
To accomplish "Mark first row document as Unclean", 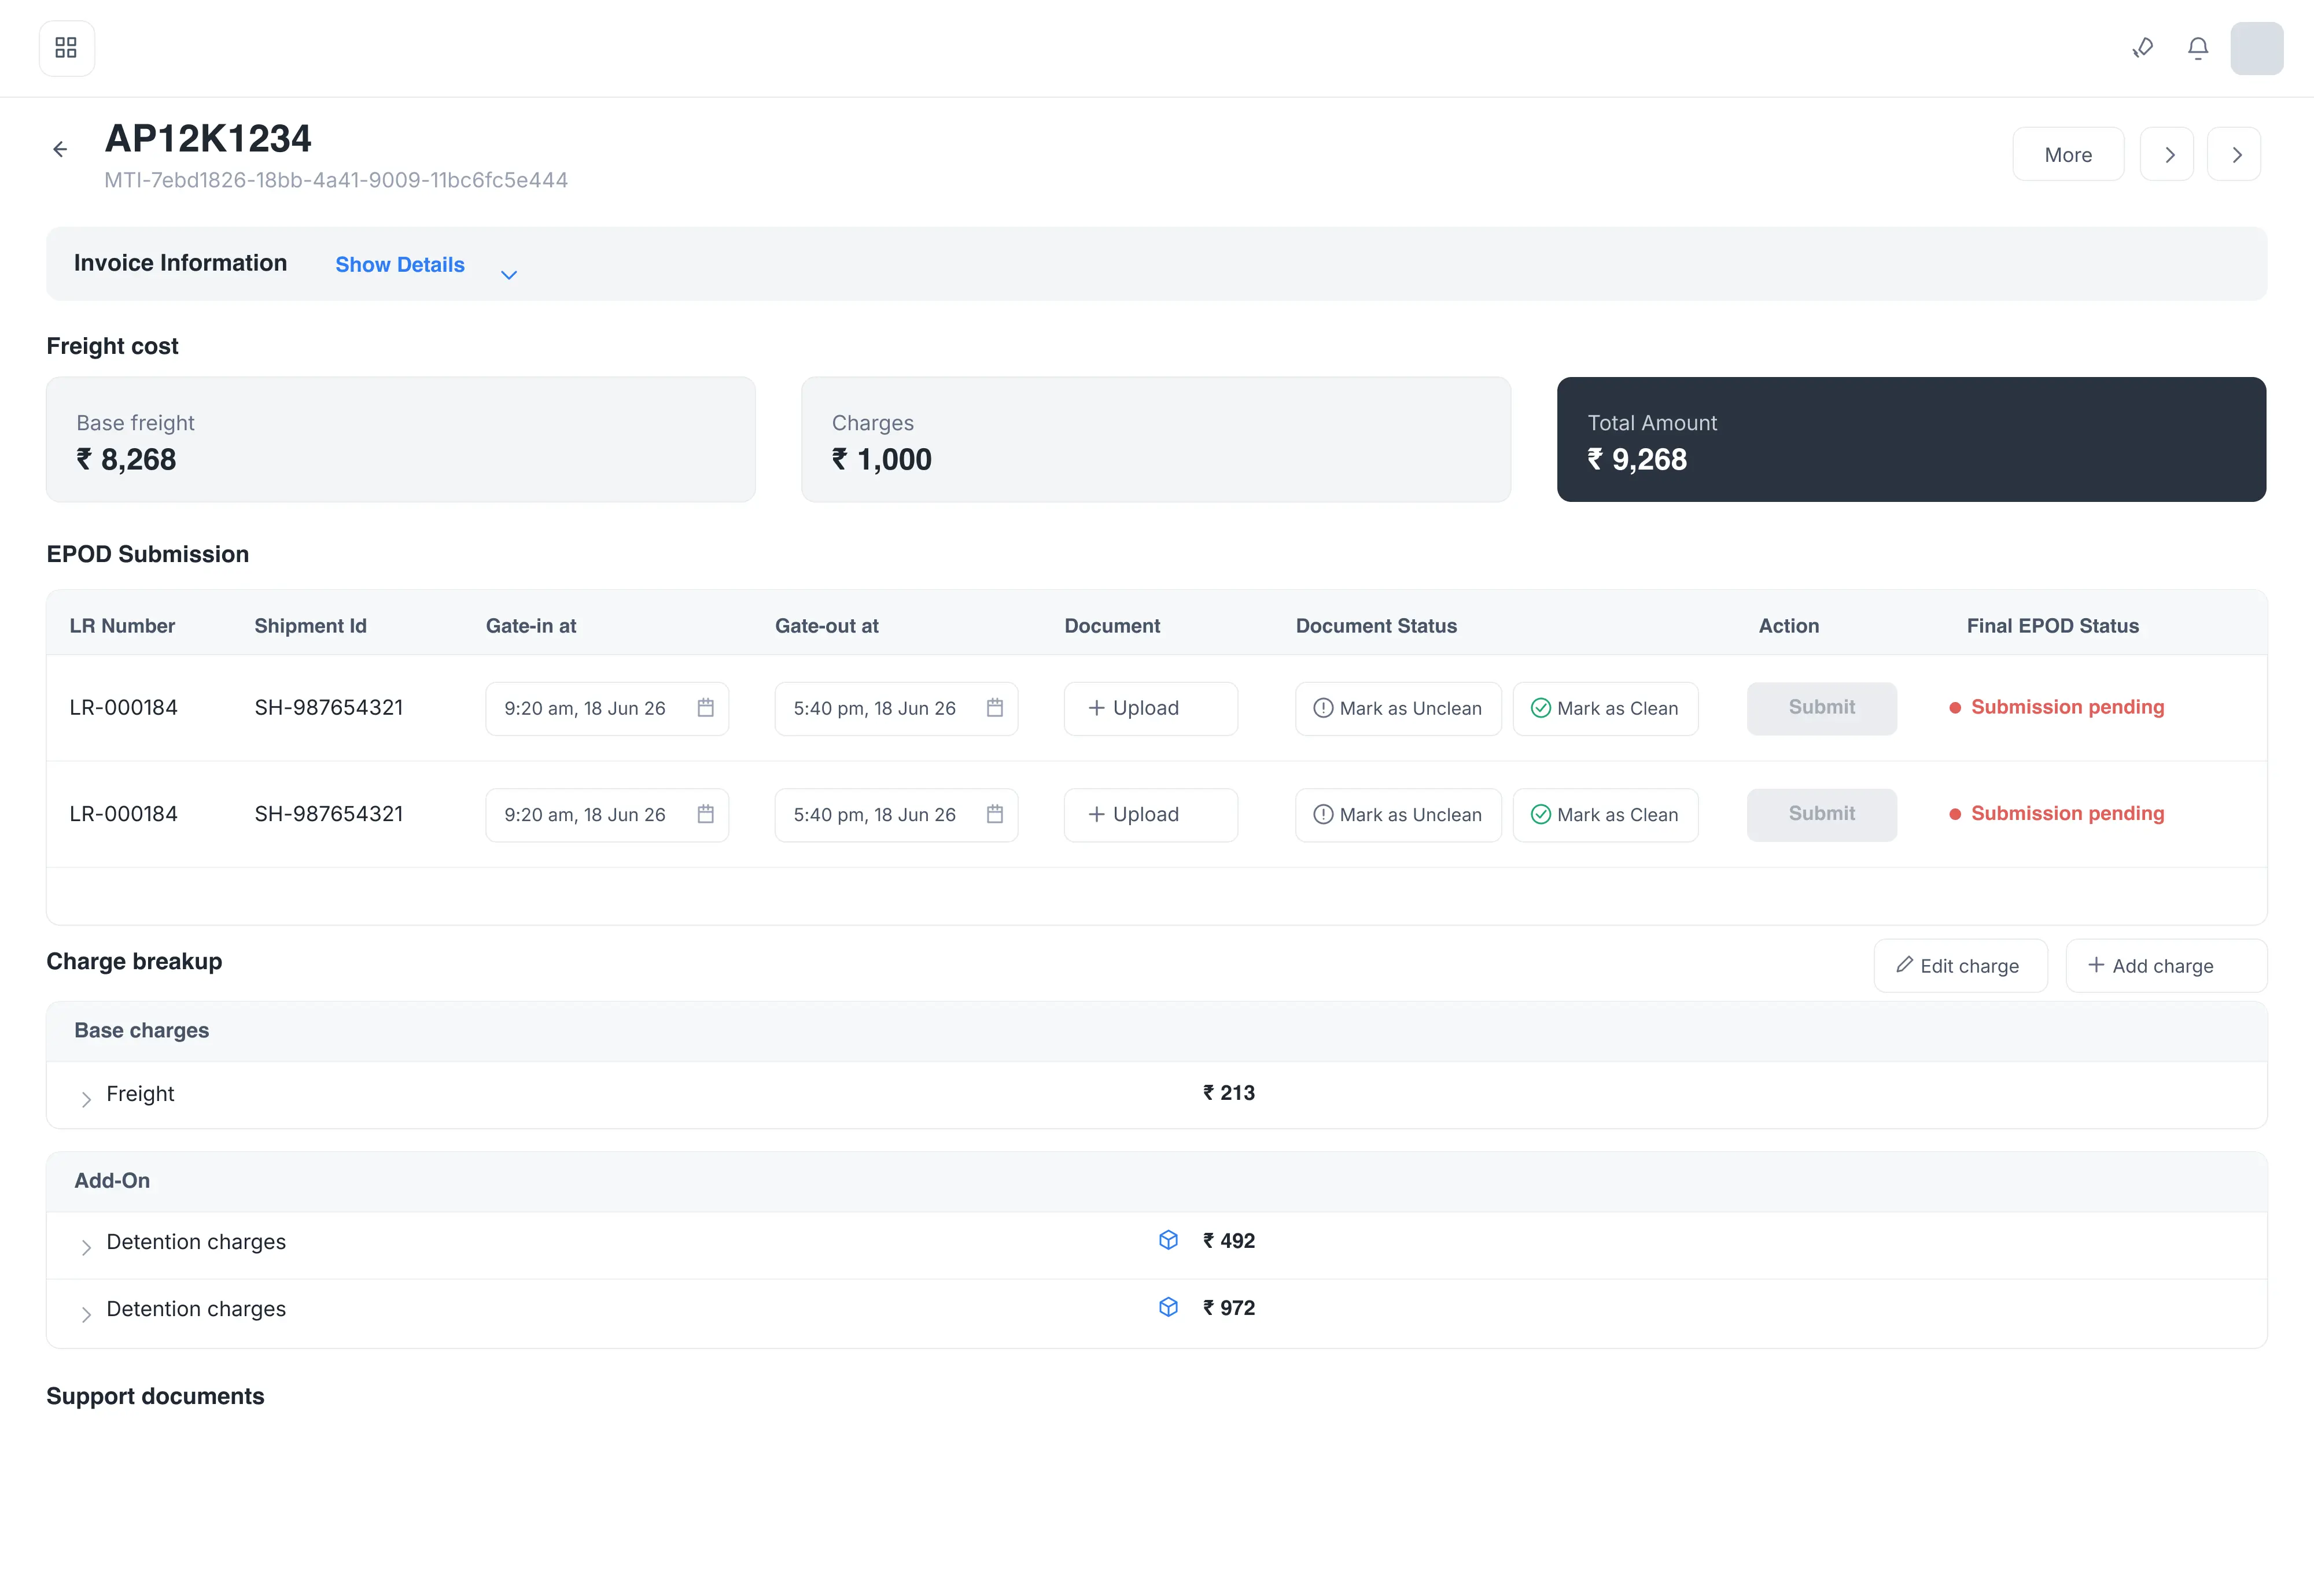I will tap(1398, 708).
